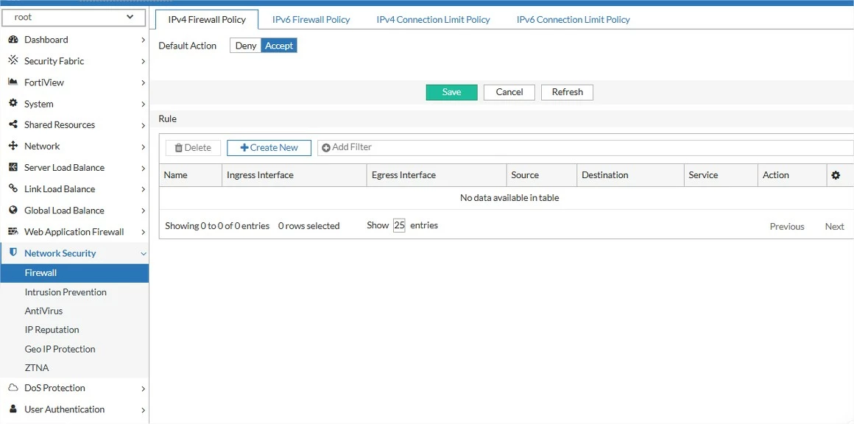Click the Server Load Balance icon

coord(13,167)
